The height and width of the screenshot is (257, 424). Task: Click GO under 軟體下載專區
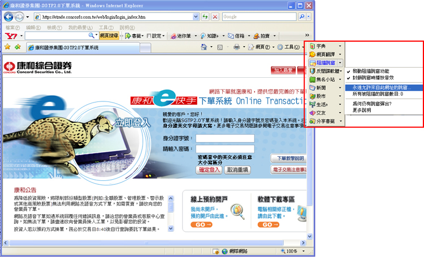(x=269, y=225)
